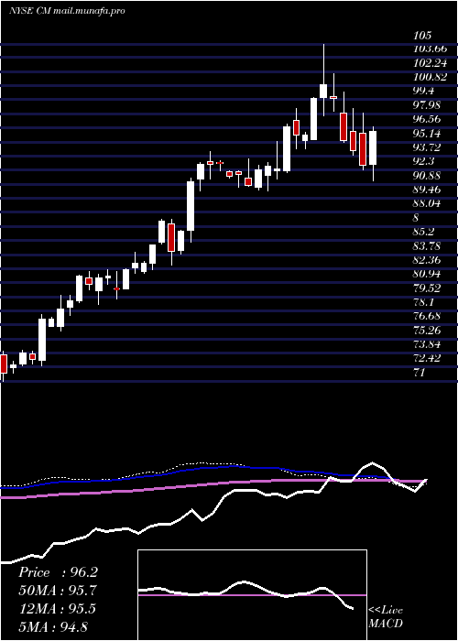Click the 103.66 price axis label
The width and height of the screenshot is (458, 641).
point(430,49)
